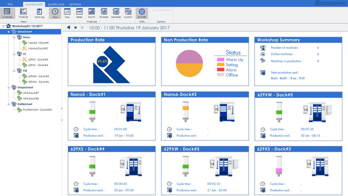Select the Day timebase
Image resolution: width=348 pixels, height=196 pixels.
pyautogui.click(x=67, y=13)
